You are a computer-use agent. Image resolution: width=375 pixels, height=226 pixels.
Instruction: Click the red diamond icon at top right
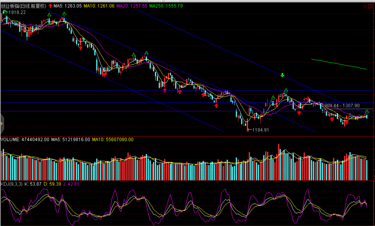point(365,6)
